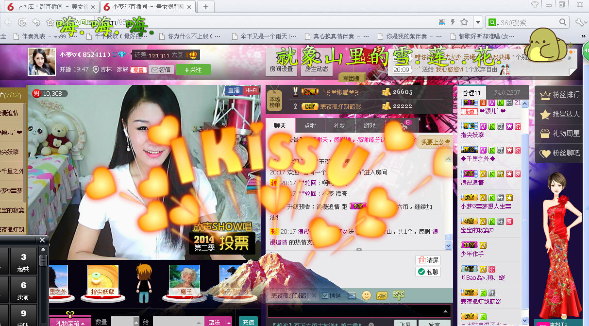This screenshot has width=589, height=326.
Task: Toggle 私聊 private chat checkmark
Action: pyautogui.click(x=428, y=272)
